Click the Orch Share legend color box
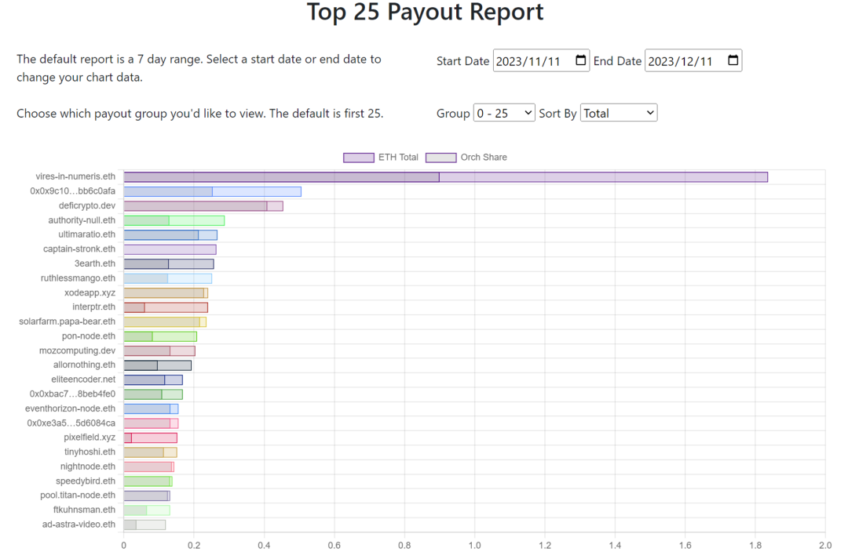The height and width of the screenshot is (559, 848). 440,158
